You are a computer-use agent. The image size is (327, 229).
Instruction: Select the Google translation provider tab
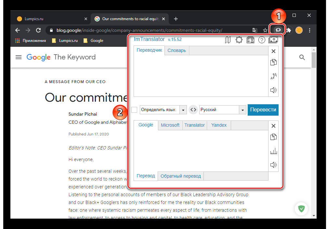tap(146, 125)
